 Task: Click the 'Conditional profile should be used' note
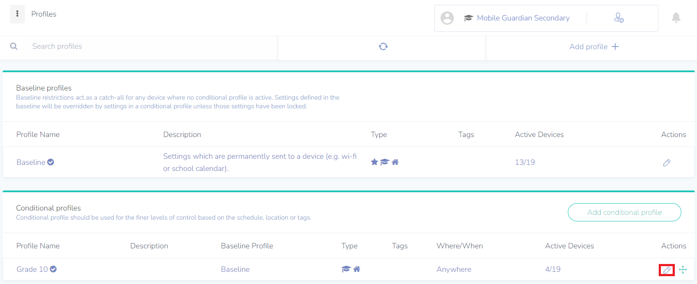click(x=163, y=217)
